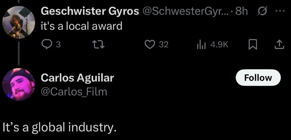Click the @SchwesterGyr... handle
The width and height of the screenshot is (291, 140).
(186, 11)
